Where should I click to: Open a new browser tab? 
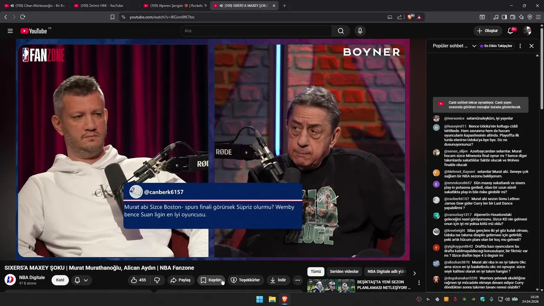point(284,6)
